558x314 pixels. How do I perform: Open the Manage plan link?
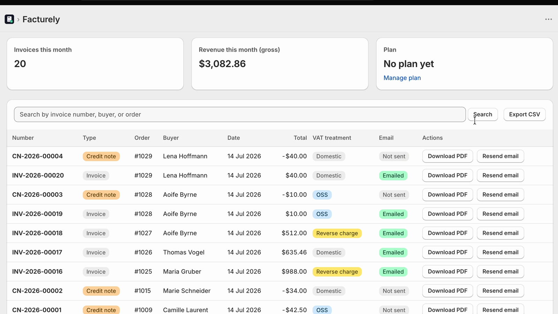402,78
